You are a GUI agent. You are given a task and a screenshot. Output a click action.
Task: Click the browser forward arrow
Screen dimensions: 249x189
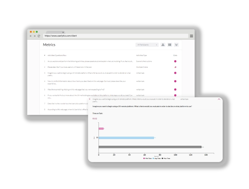(35, 36)
